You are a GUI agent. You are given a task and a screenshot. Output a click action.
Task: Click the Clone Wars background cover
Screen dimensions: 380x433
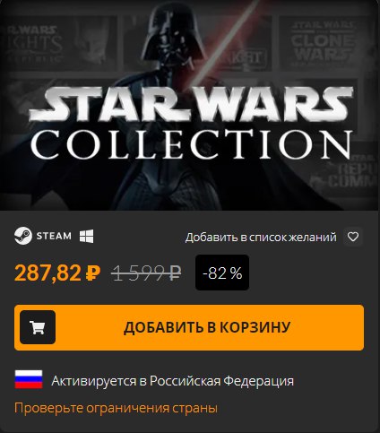tap(324, 43)
